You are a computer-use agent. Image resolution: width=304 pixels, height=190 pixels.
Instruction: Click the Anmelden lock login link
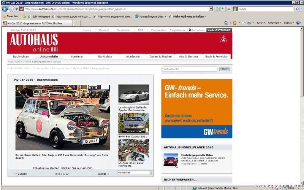click(196, 30)
